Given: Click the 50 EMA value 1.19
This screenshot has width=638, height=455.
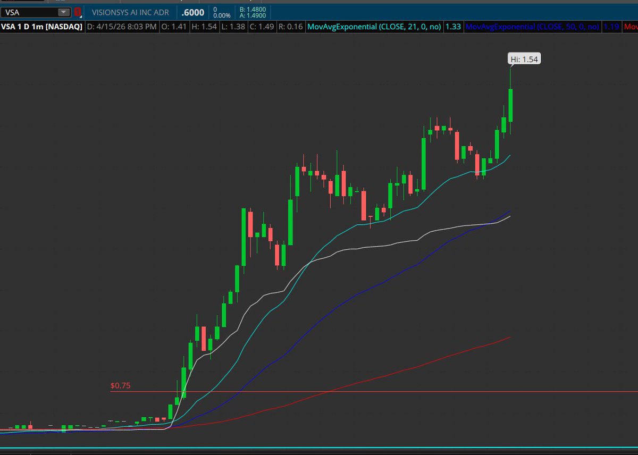Looking at the screenshot, I should point(611,26).
